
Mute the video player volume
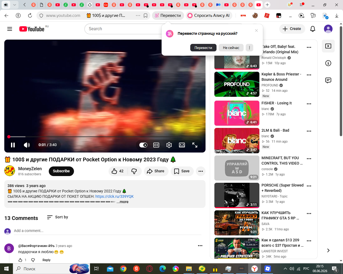coord(27,145)
